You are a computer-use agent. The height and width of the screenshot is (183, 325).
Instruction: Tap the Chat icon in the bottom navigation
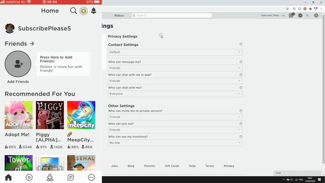71,177
